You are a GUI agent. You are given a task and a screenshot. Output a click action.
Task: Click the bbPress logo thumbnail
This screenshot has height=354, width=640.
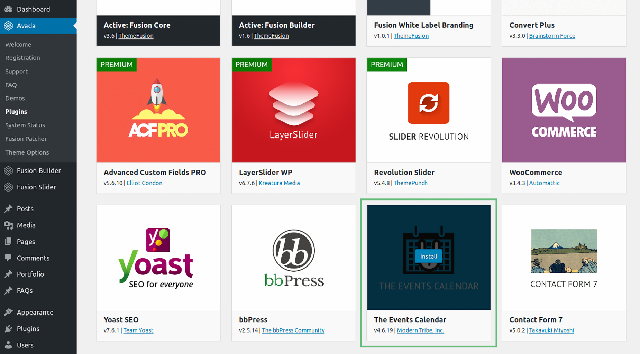293,258
